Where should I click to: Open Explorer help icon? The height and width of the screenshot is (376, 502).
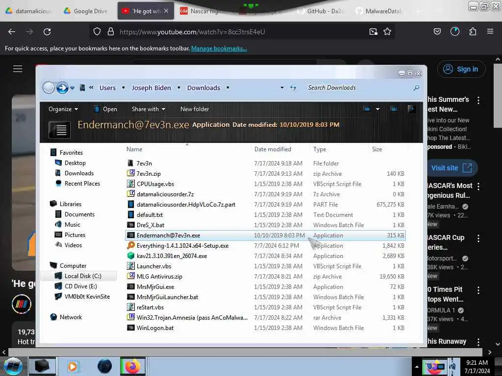pyautogui.click(x=411, y=109)
